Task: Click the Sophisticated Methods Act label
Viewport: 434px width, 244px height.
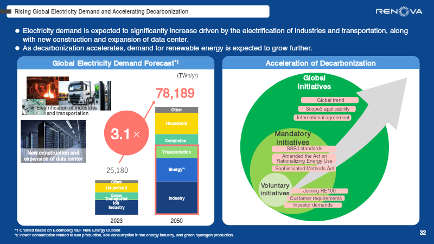Action: click(304, 169)
